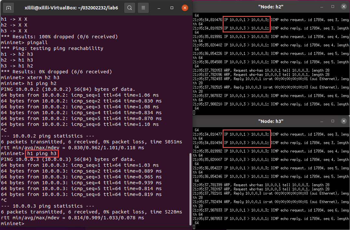Close the mininet terminal window
This screenshot has width=350, height=230.
point(185,8)
